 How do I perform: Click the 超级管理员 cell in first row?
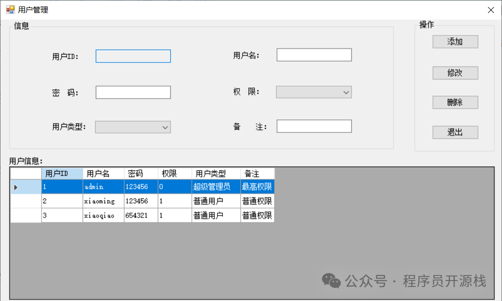(216, 187)
